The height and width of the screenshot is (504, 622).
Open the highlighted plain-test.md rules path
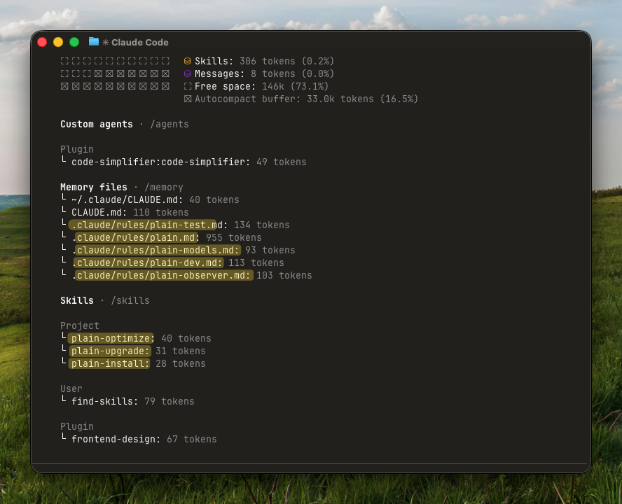[144, 225]
